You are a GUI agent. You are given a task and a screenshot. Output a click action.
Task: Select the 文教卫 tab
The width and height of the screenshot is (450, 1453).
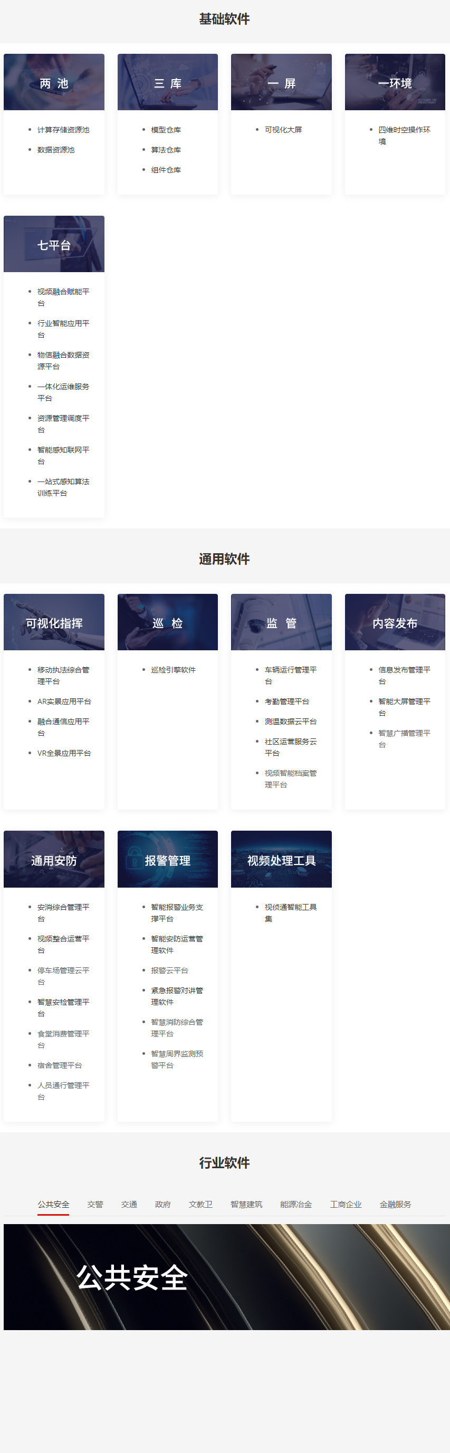[x=201, y=1204]
